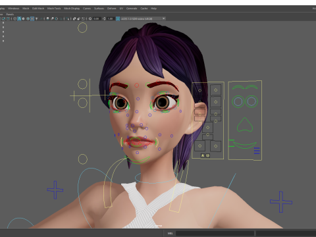This screenshot has height=237, width=316.
Task: Open the Deform menu
Action: click(x=111, y=9)
